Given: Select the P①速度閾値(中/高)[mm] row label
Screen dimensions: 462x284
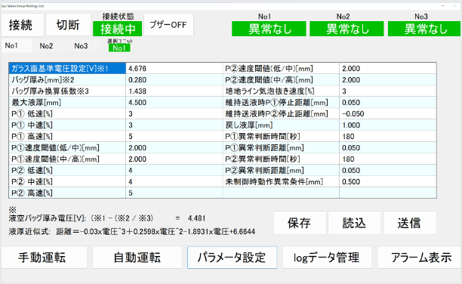Looking at the screenshot, I should pyautogui.click(x=67, y=159).
